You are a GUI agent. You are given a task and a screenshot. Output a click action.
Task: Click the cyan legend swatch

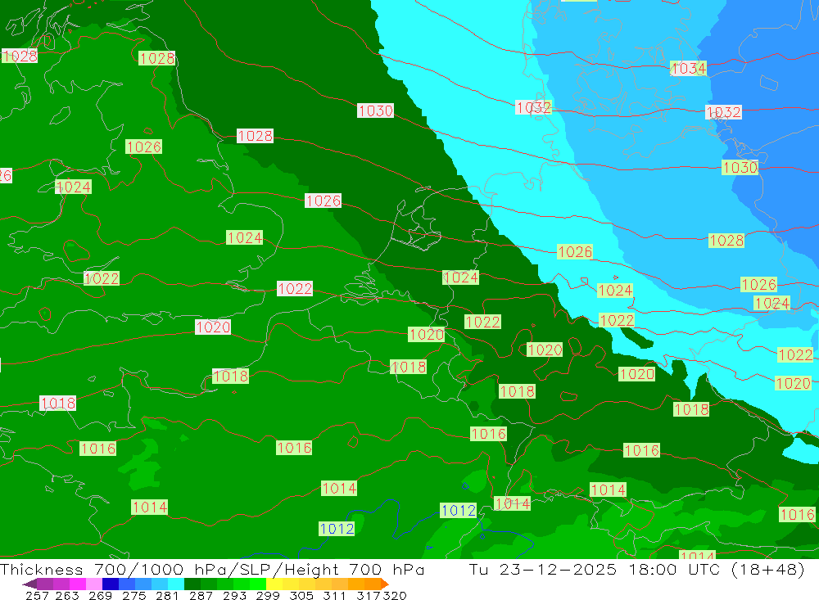tap(176, 584)
